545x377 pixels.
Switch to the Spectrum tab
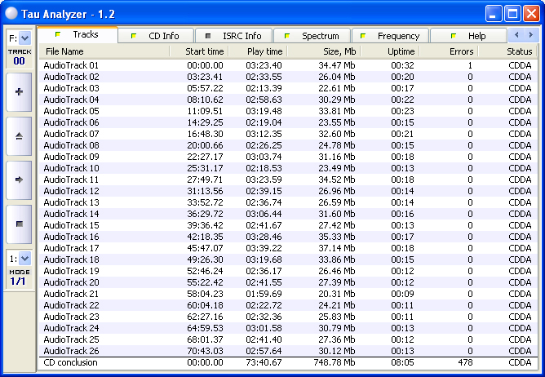pyautogui.click(x=313, y=36)
